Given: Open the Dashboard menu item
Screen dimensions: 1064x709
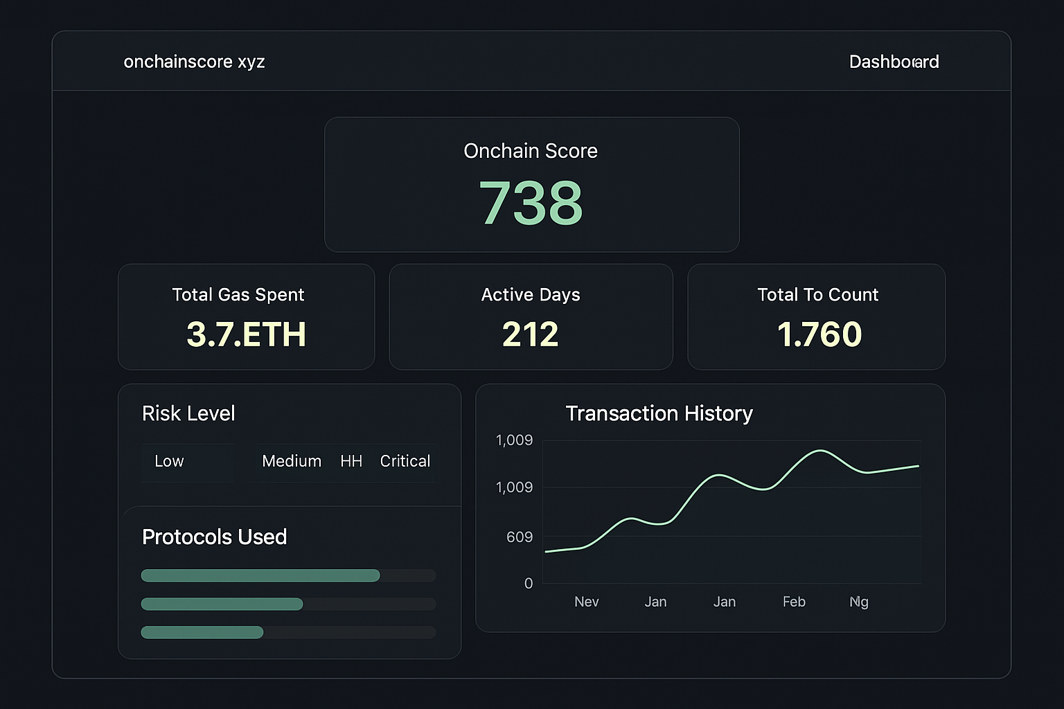Looking at the screenshot, I should pos(894,62).
